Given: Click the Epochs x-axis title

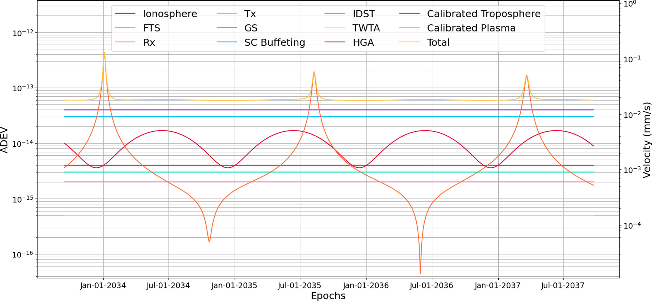Looking at the screenshot, I should click(328, 296).
